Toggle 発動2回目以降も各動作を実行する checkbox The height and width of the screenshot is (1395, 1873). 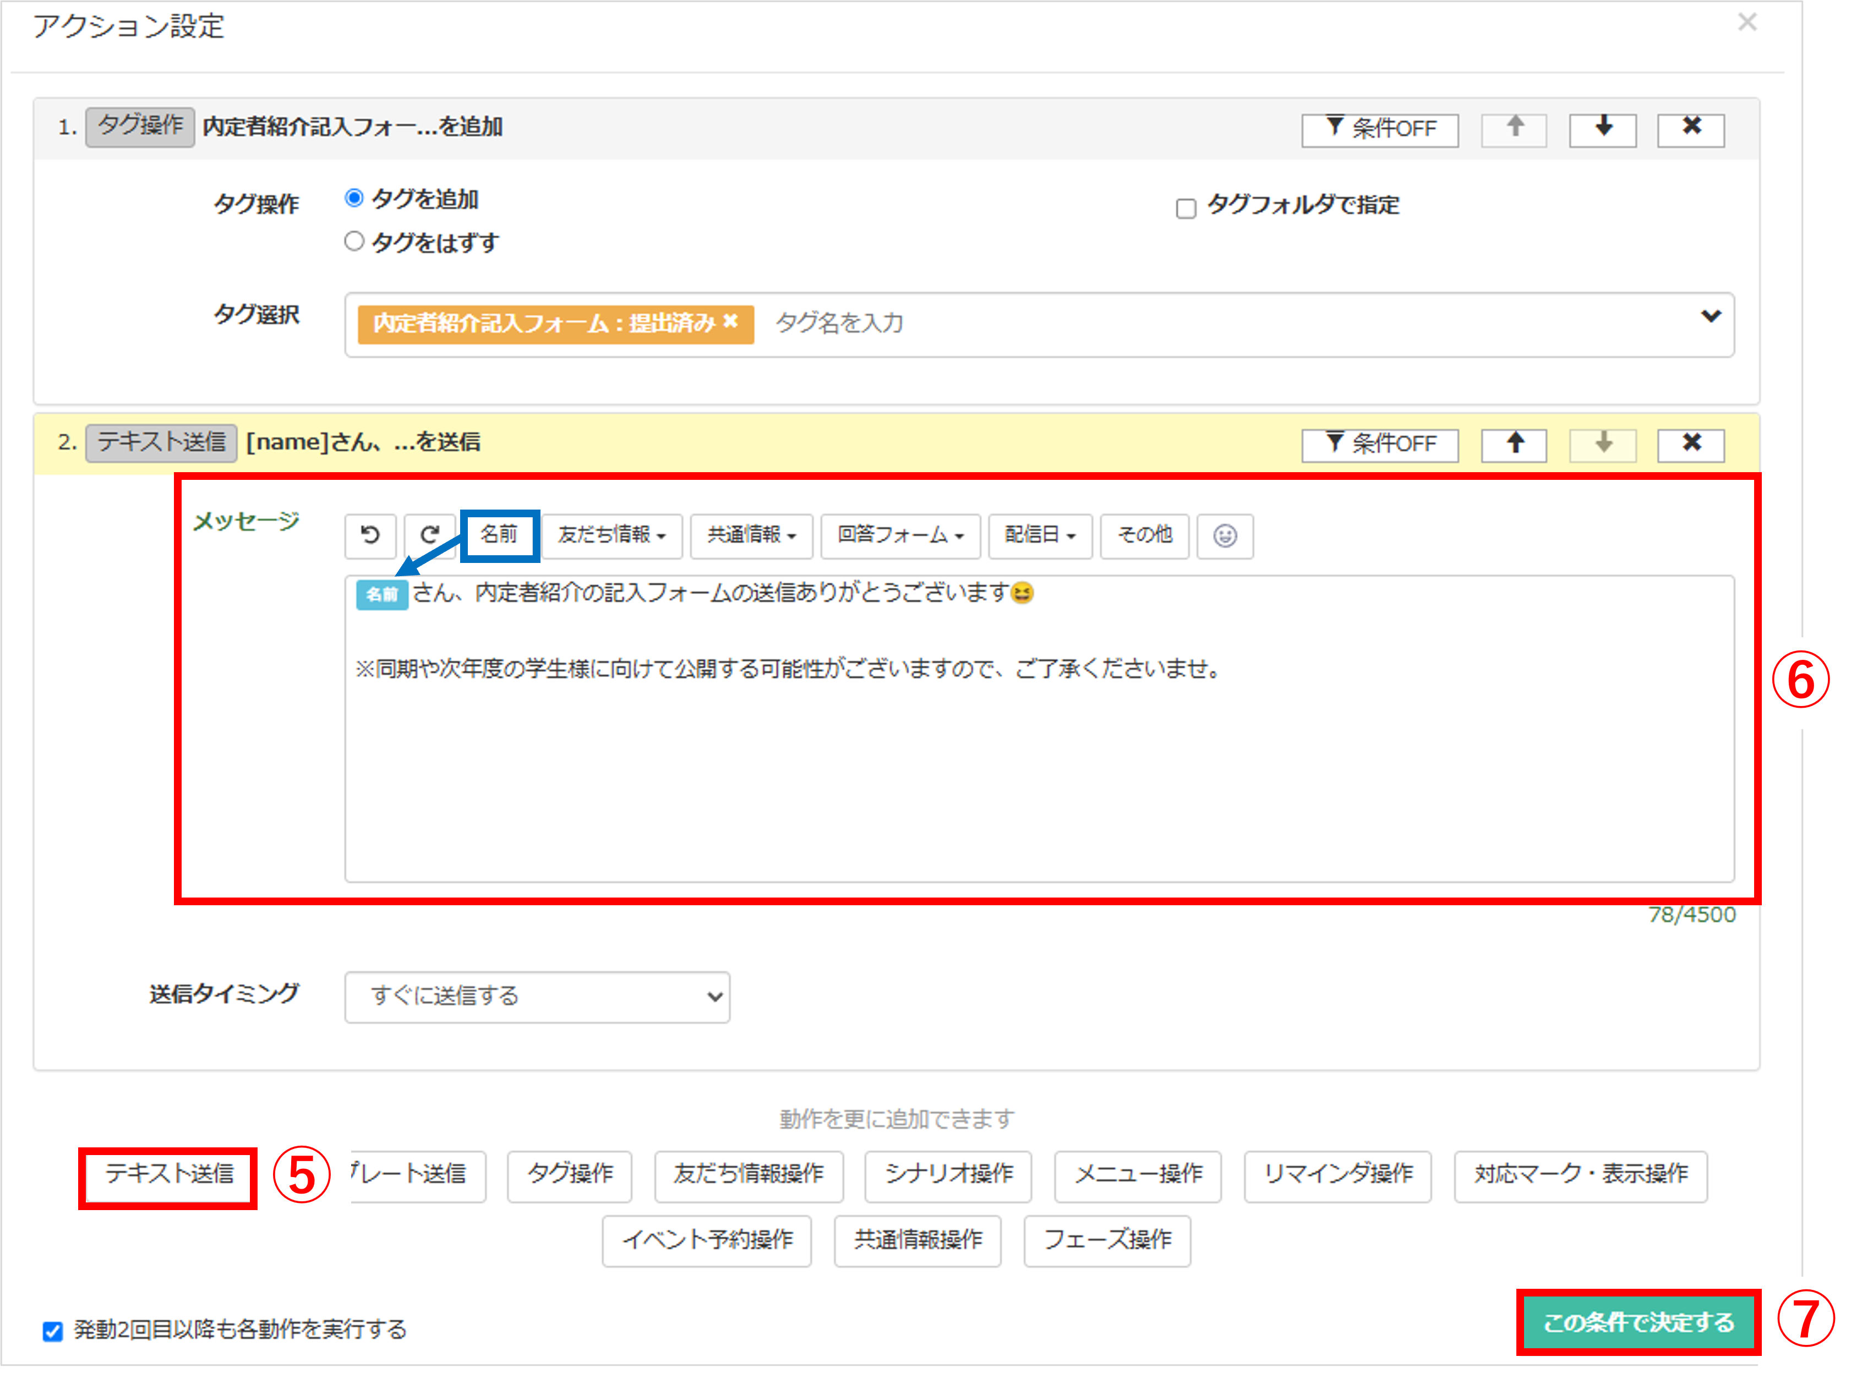coord(52,1331)
